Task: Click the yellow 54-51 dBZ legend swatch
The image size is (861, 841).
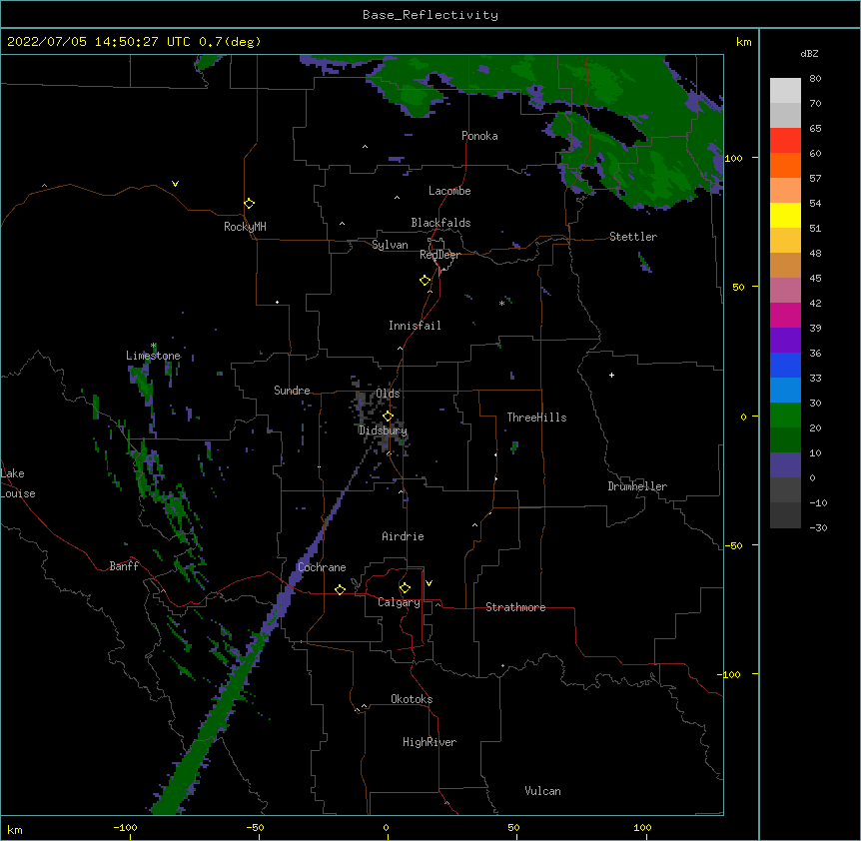Action: point(785,216)
